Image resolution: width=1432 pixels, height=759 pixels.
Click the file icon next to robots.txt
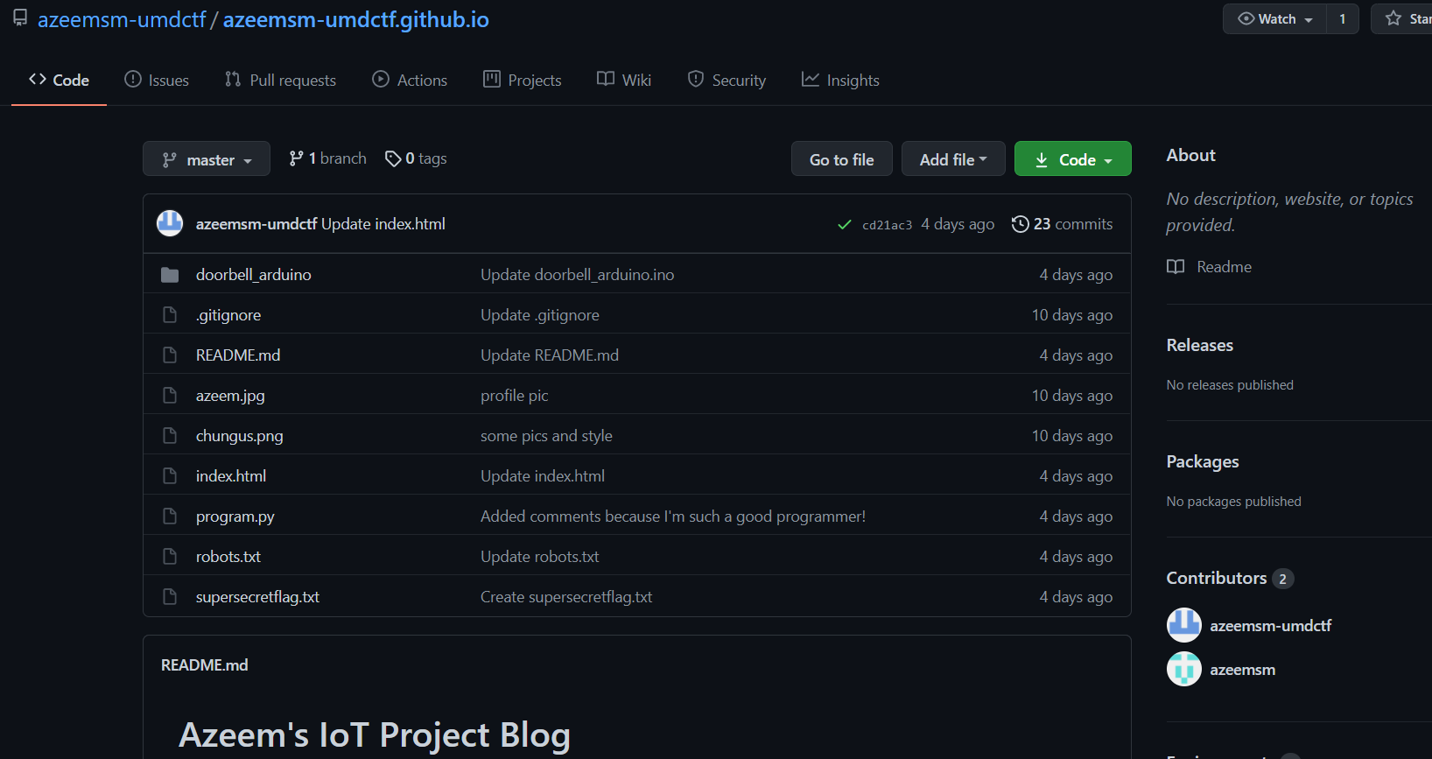[170, 557]
